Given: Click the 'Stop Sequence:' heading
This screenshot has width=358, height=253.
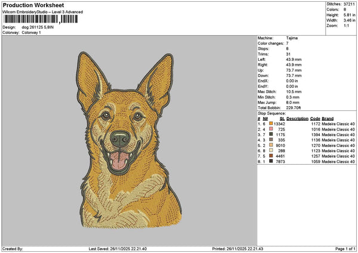Looking at the screenshot, I should [271, 113].
